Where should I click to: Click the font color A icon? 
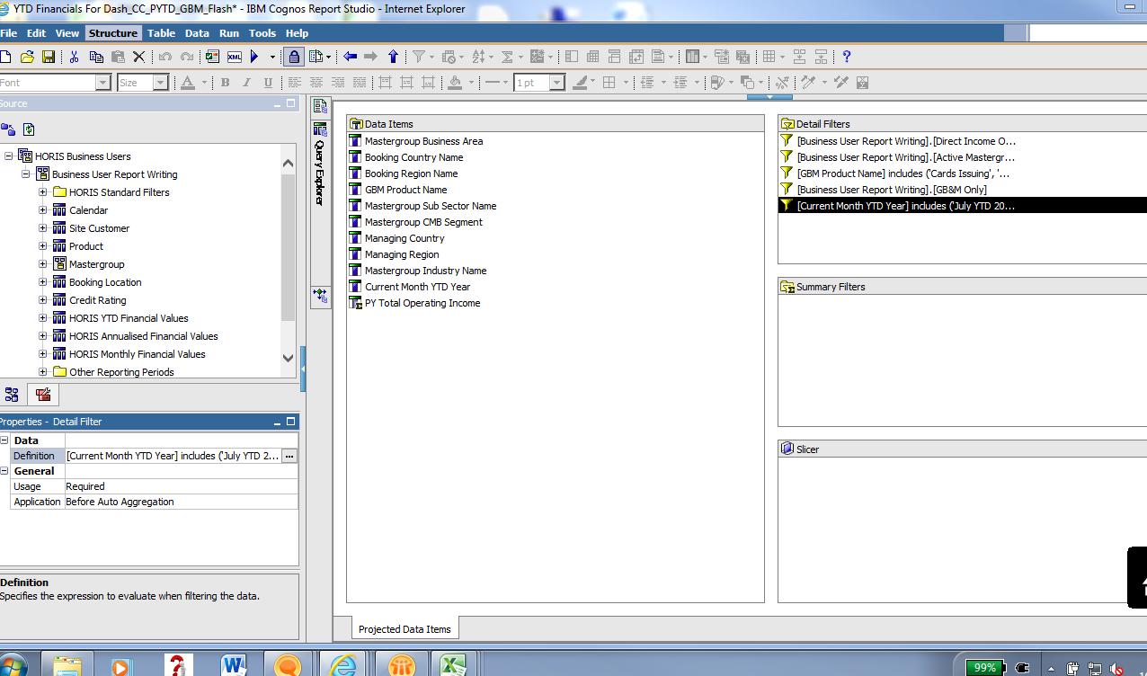pos(187,83)
